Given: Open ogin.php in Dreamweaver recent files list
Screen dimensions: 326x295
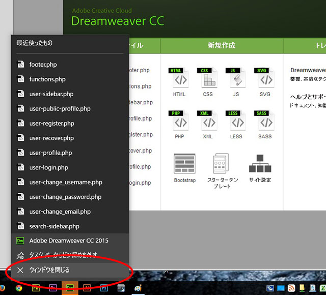Looking at the screenshot, I should (140, 183).
